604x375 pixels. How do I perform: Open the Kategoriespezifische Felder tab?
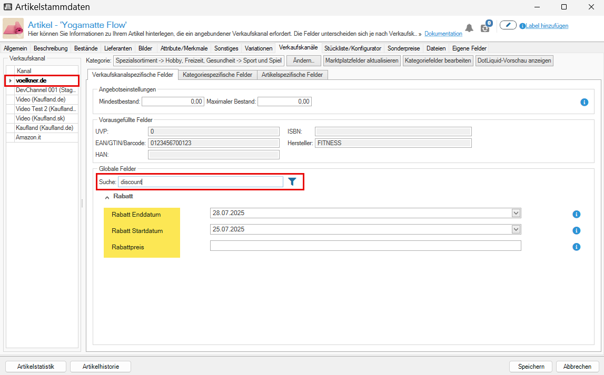click(217, 75)
